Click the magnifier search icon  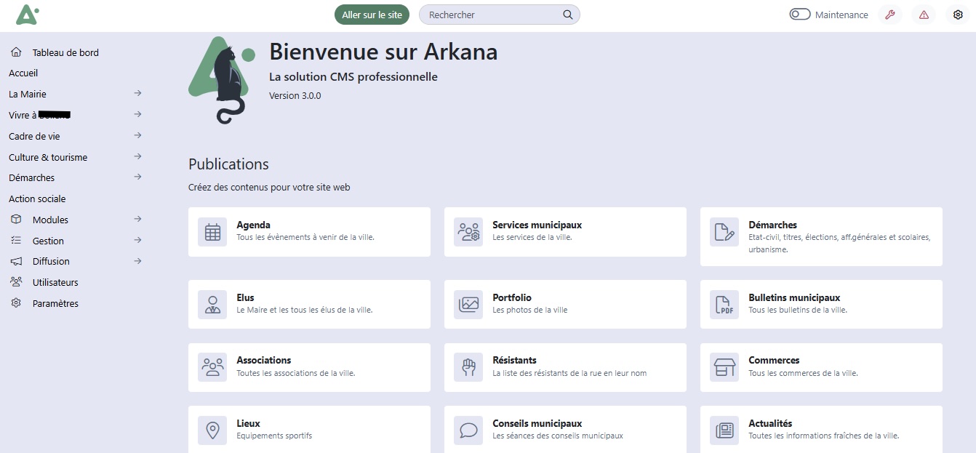pyautogui.click(x=568, y=15)
